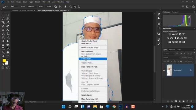This screenshot has width=196, height=110.
Task: Open the Kind layer filter dropdown
Action: coord(169,53)
